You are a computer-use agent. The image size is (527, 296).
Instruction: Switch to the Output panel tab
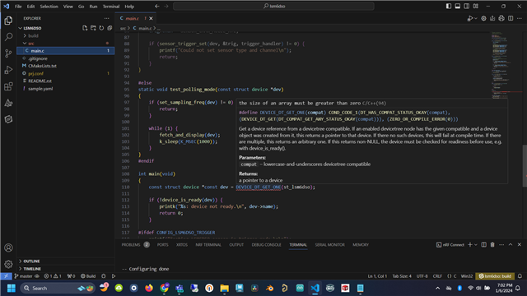click(236, 245)
